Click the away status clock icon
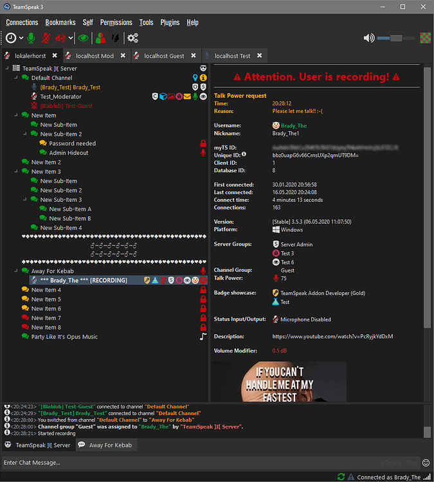Image resolution: width=434 pixels, height=482 pixels. coord(11,38)
